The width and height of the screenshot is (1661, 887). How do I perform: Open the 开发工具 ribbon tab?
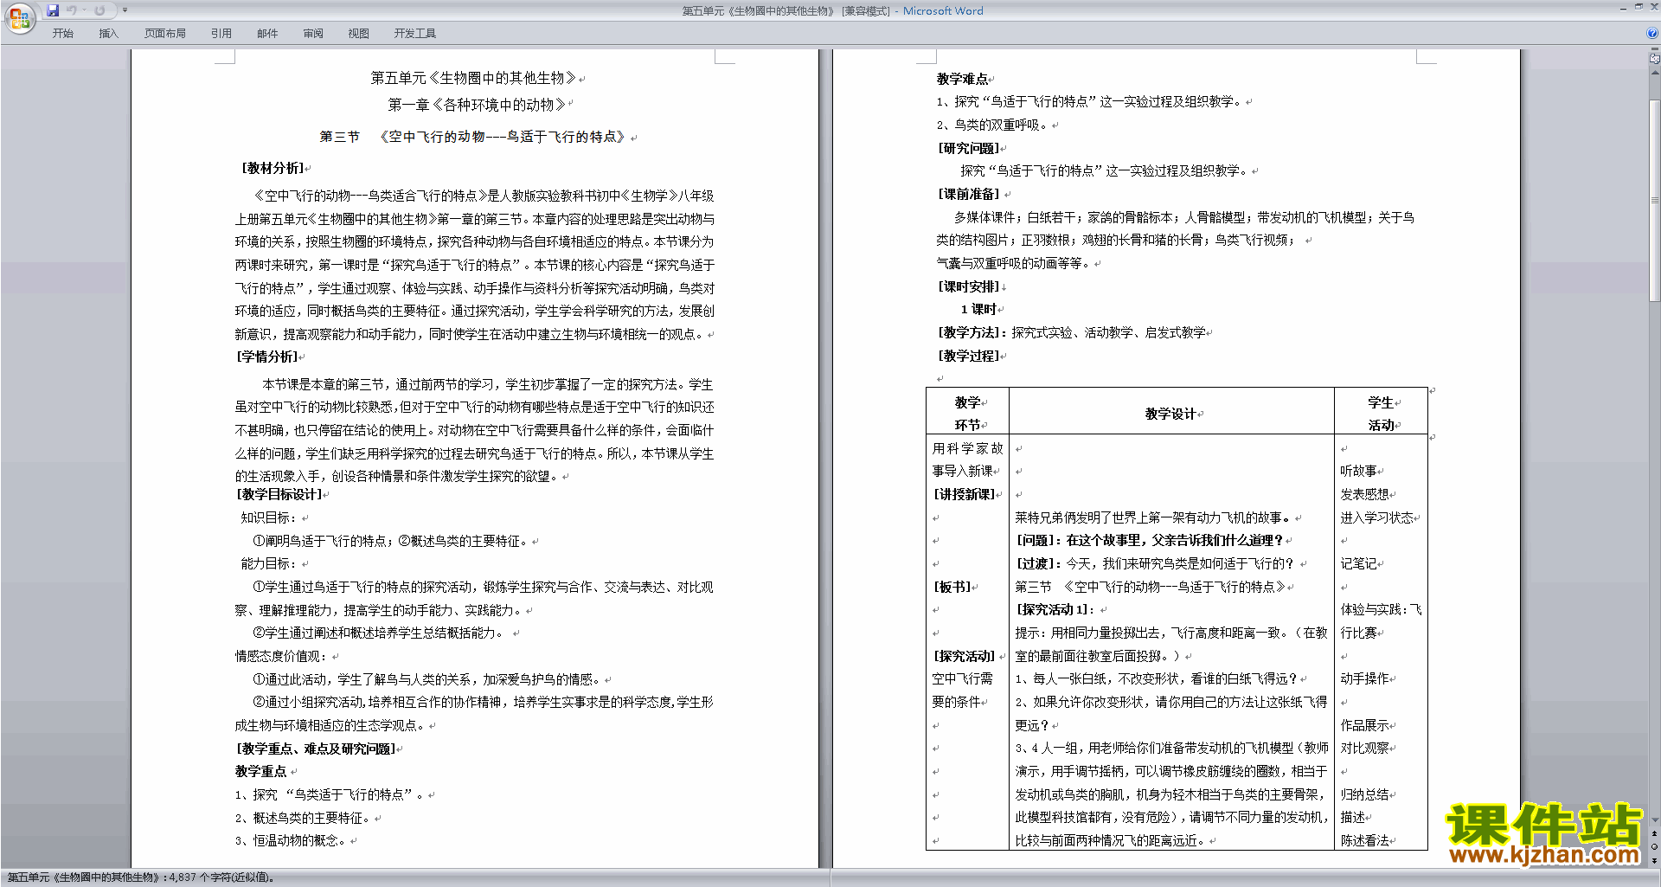415,34
